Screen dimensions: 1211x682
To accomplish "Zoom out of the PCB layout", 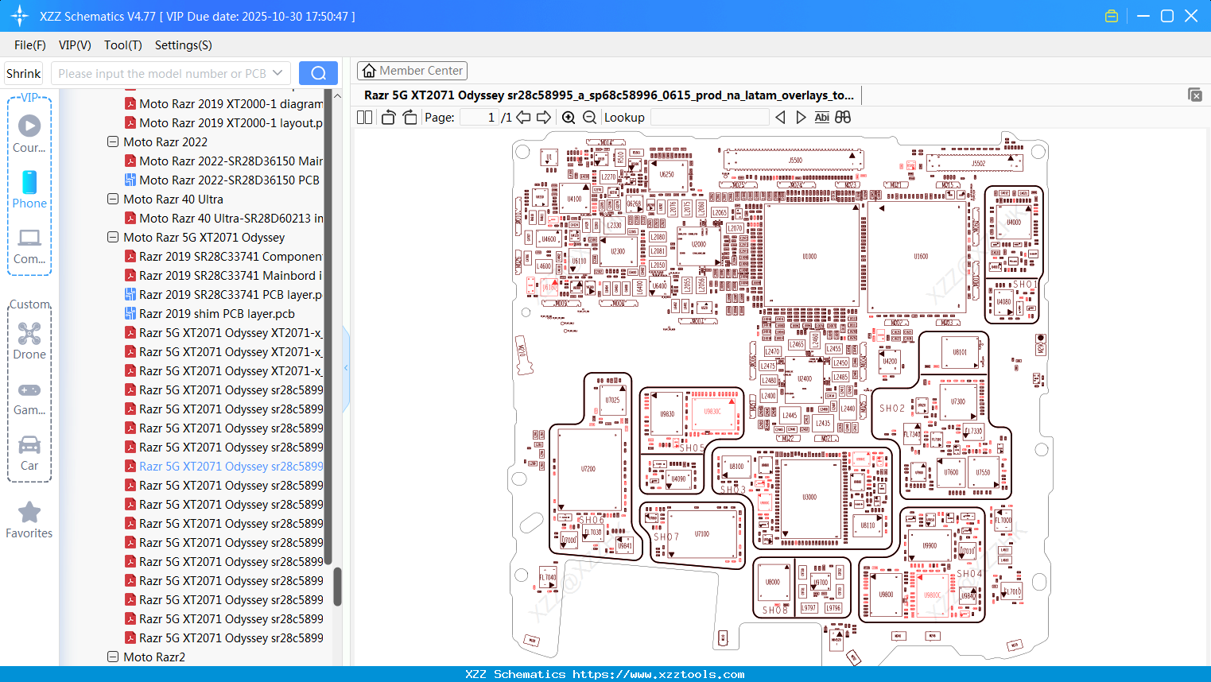I will tap(590, 118).
